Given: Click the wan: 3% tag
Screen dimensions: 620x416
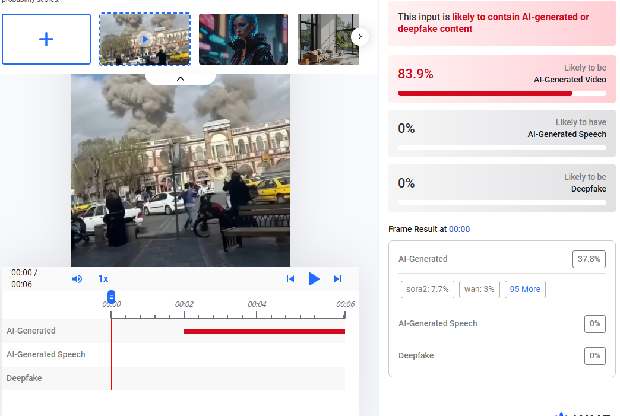Looking at the screenshot, I should coord(479,289).
